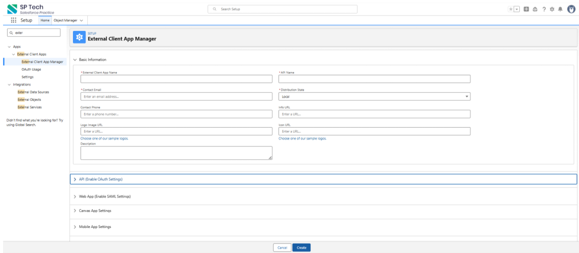The image size is (579, 253).
Task: Open External Services in sidebar
Action: pos(30,107)
